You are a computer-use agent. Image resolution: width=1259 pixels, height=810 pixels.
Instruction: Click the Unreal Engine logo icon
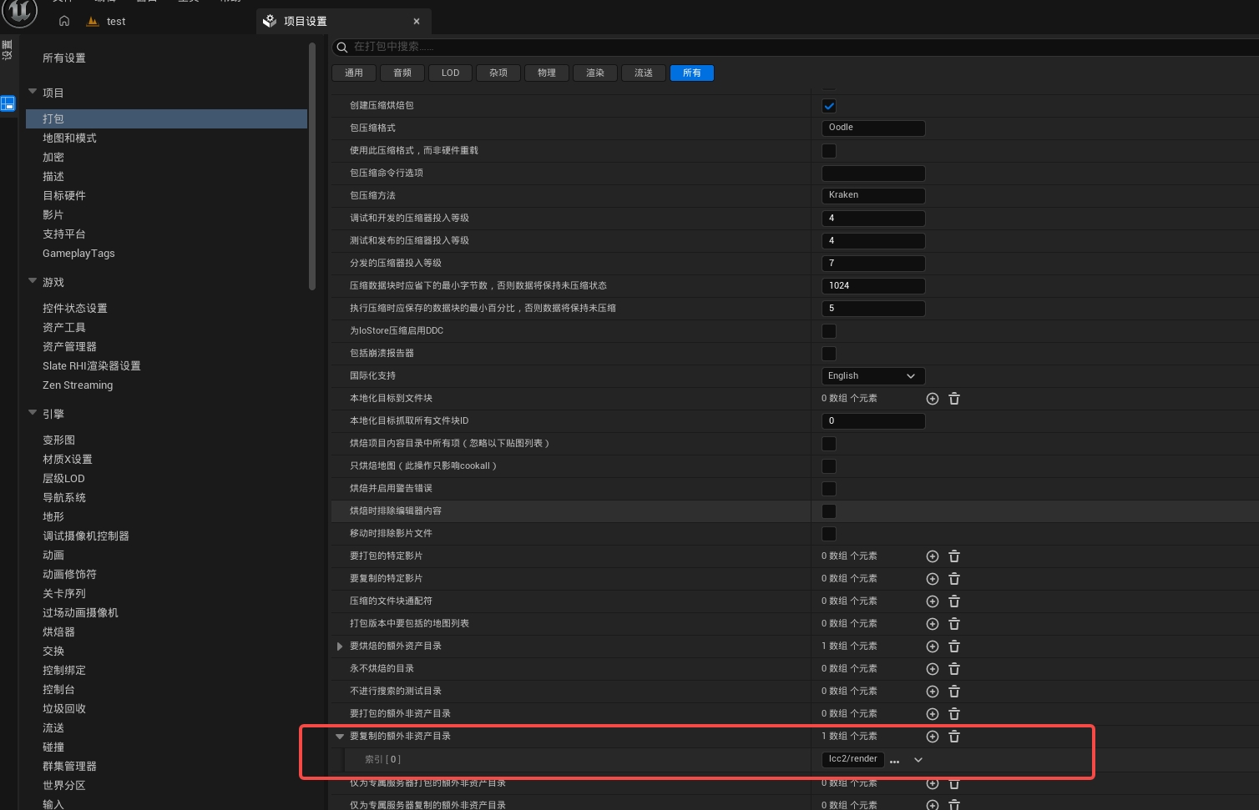[x=19, y=12]
